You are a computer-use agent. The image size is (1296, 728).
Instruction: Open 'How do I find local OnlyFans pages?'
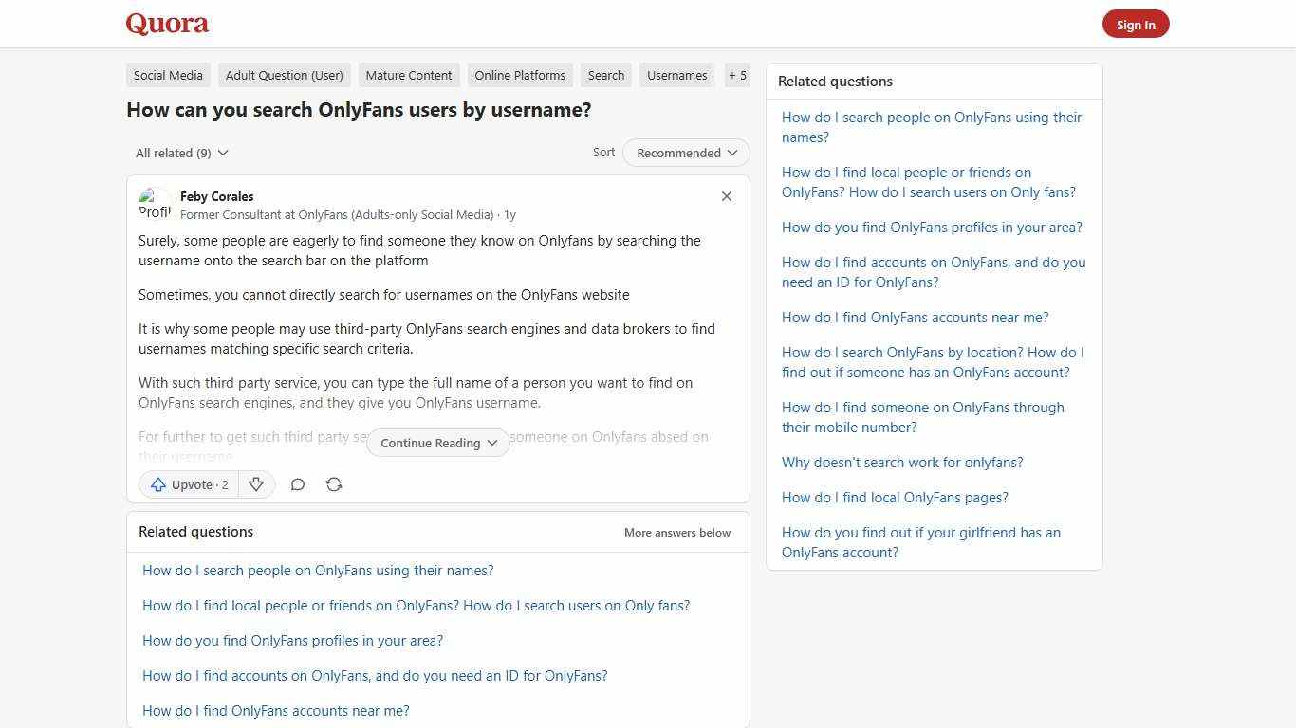pyautogui.click(x=894, y=497)
